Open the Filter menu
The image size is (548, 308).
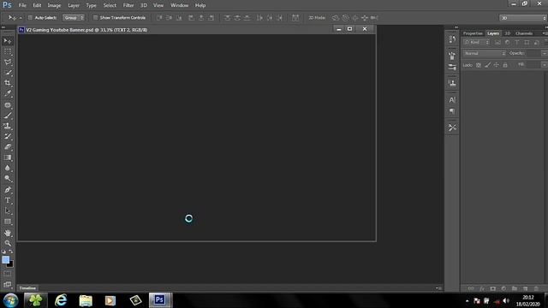tap(128, 5)
